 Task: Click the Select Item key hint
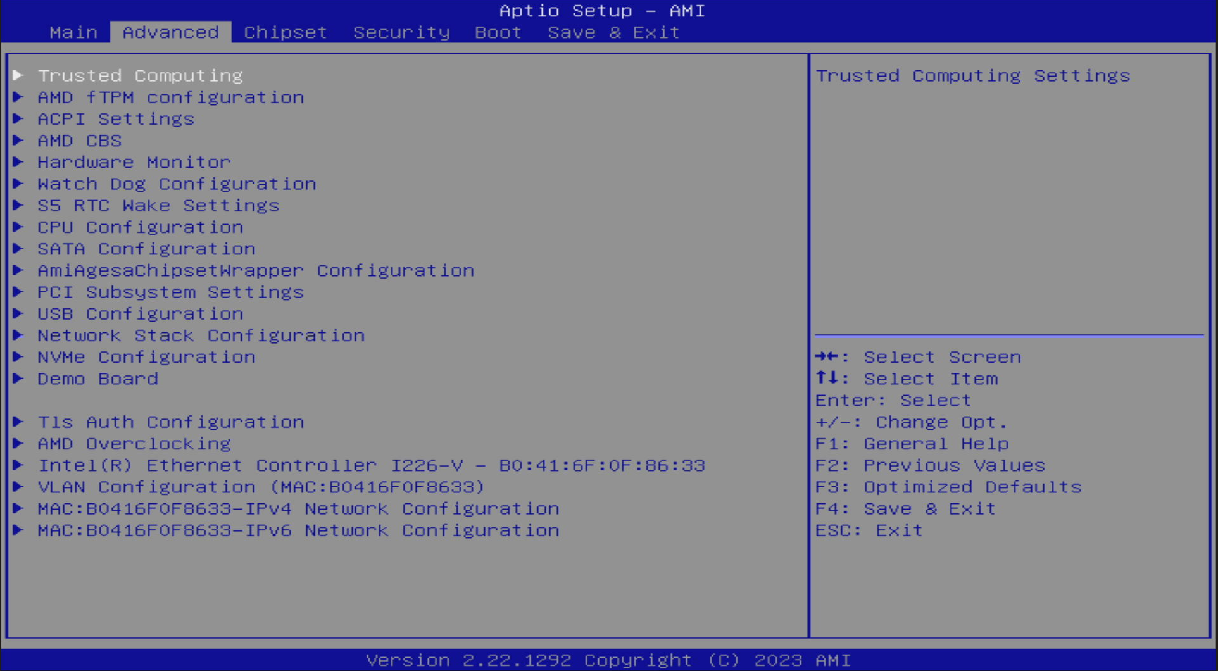[907, 379]
